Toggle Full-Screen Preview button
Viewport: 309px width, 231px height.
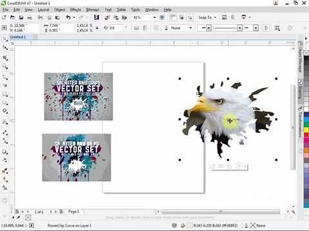pyautogui.click(x=162, y=17)
